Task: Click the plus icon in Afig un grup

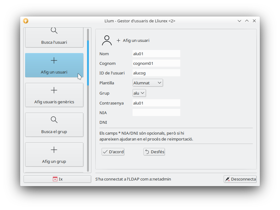Action: [x=54, y=150]
